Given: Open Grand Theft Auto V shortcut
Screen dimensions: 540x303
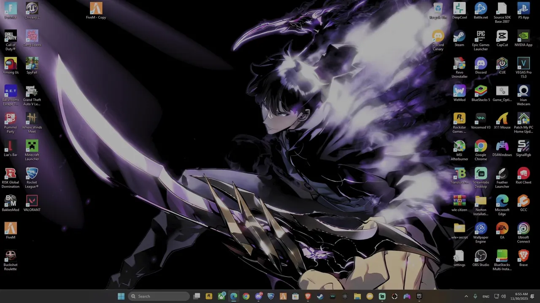Looking at the screenshot, I should tap(32, 95).
